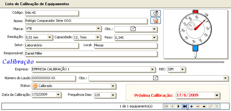Click the memo icon in calibration Obs. field
Image resolution: width=231 pixels, height=111 pixels.
tap(156, 78)
